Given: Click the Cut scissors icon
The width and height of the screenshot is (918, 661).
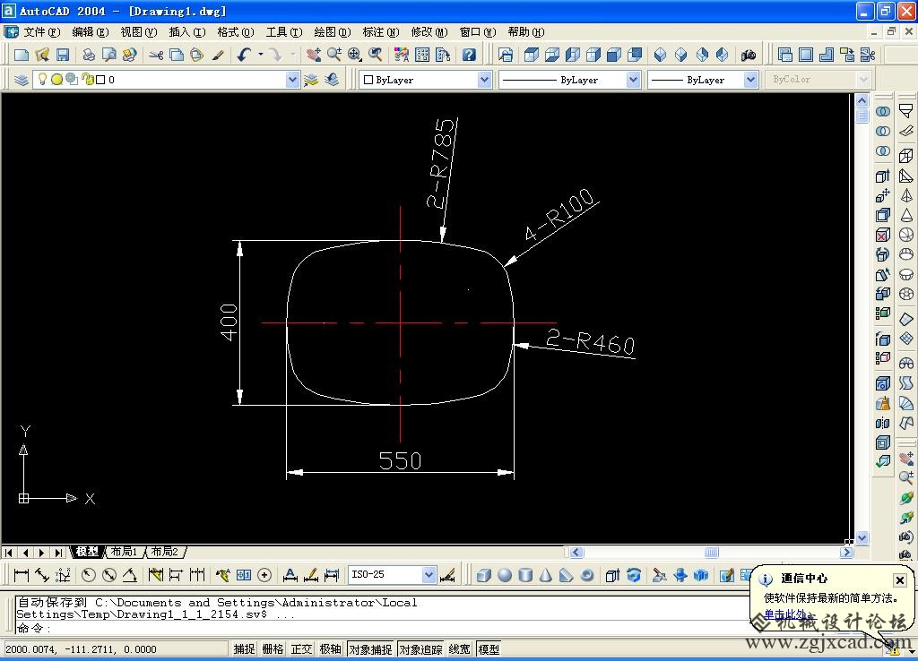Looking at the screenshot, I should point(156,55).
